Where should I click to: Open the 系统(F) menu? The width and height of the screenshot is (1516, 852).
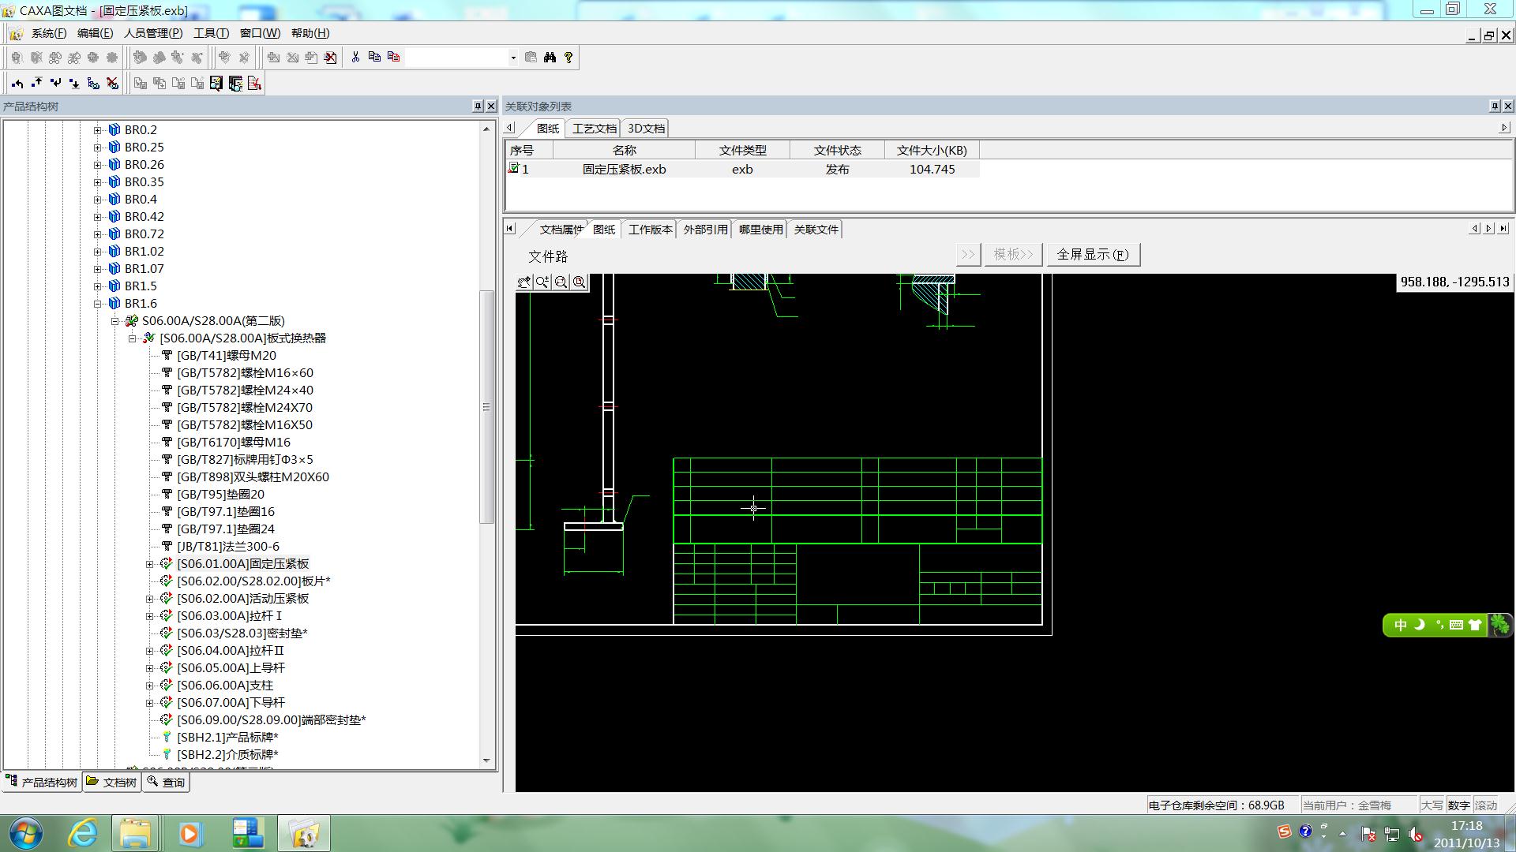[x=49, y=33]
